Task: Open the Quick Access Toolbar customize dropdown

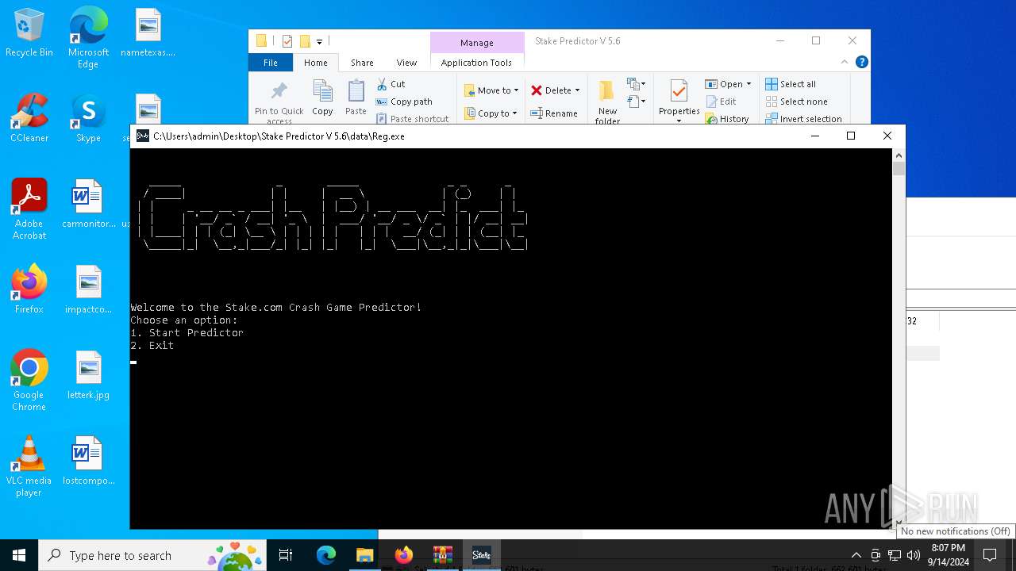Action: click(319, 41)
